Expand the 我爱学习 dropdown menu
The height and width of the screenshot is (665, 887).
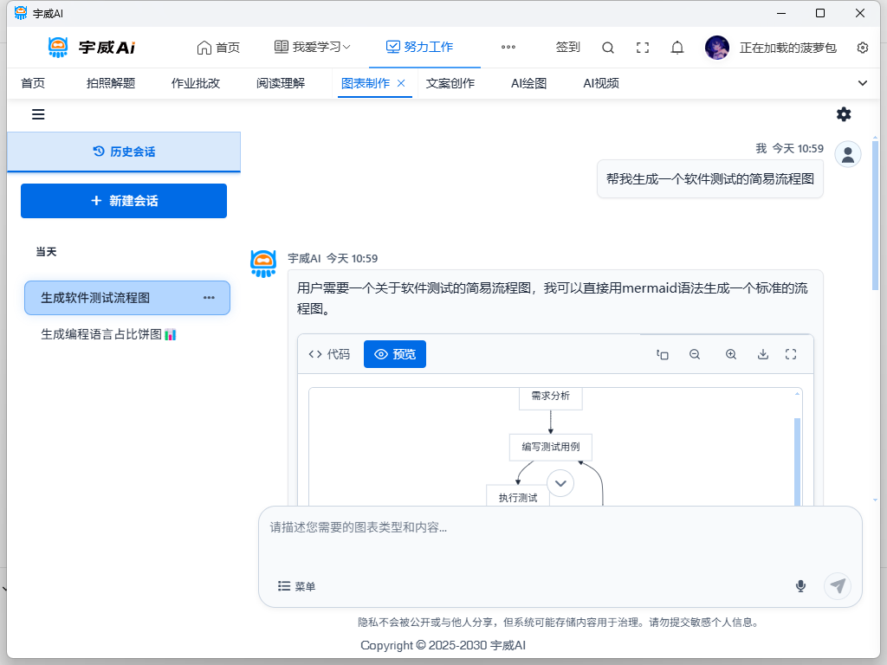coord(313,48)
